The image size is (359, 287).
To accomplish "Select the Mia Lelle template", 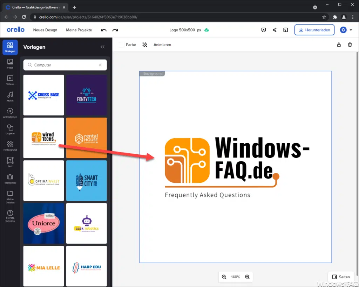I will click(44, 266).
